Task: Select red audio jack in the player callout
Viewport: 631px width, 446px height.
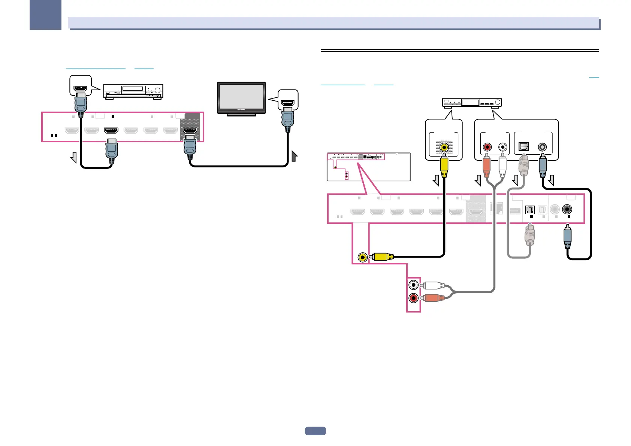Action: (x=487, y=147)
